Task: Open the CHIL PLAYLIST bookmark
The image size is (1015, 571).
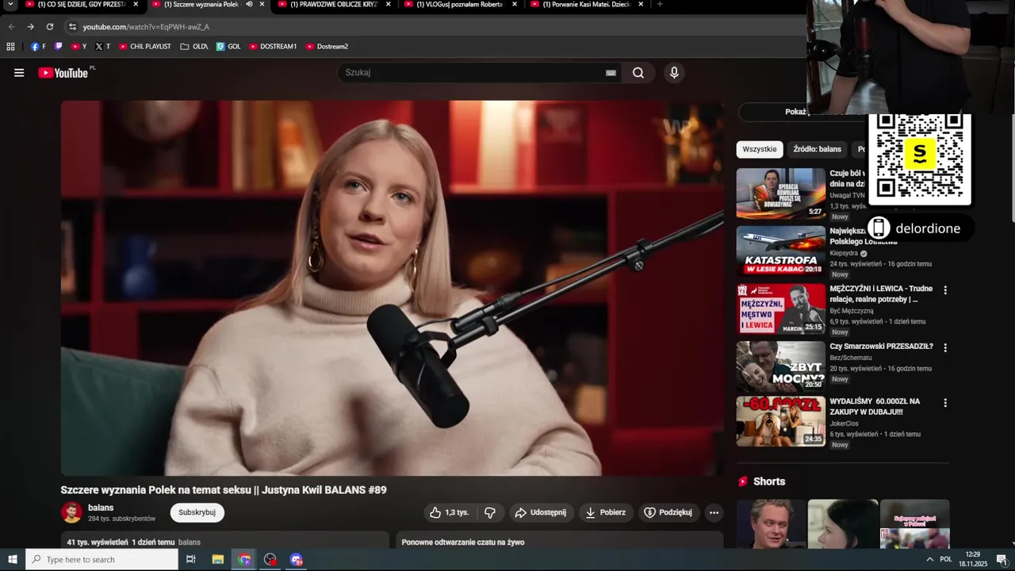Action: pyautogui.click(x=145, y=46)
